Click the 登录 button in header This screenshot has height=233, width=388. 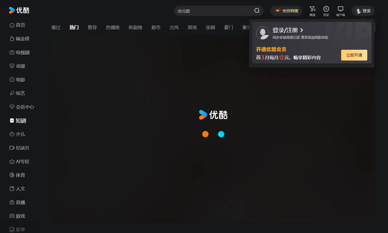click(363, 11)
